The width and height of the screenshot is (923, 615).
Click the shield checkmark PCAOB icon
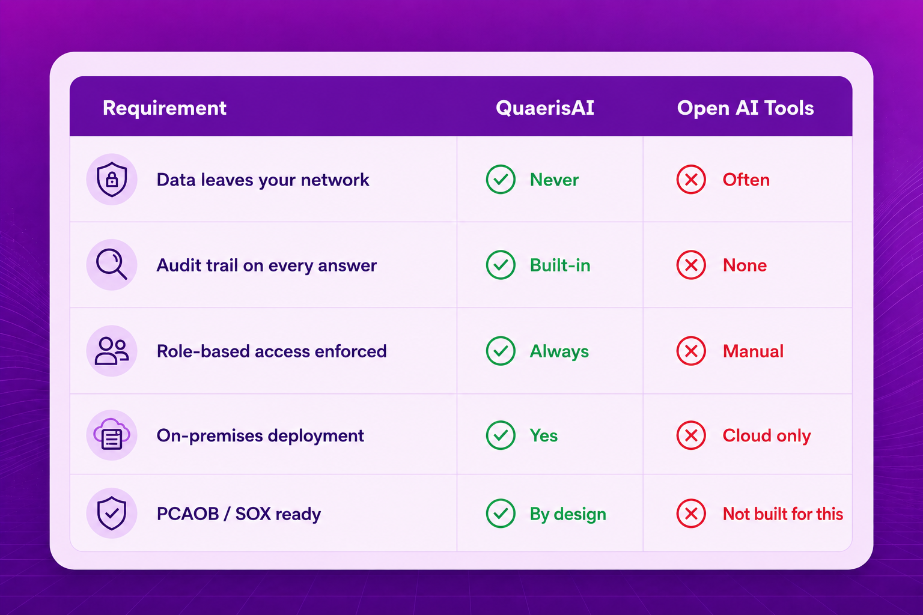point(112,513)
